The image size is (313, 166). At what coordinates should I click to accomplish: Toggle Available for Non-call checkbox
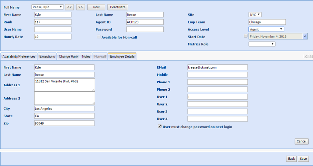98,37
